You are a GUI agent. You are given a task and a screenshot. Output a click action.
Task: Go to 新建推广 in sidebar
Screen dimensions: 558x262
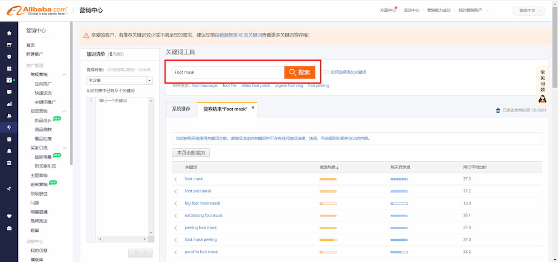coord(35,55)
